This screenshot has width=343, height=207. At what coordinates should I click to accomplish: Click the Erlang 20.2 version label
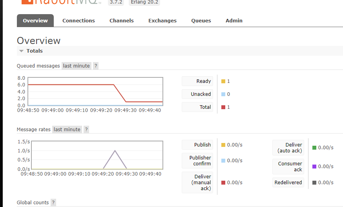(x=144, y=2)
